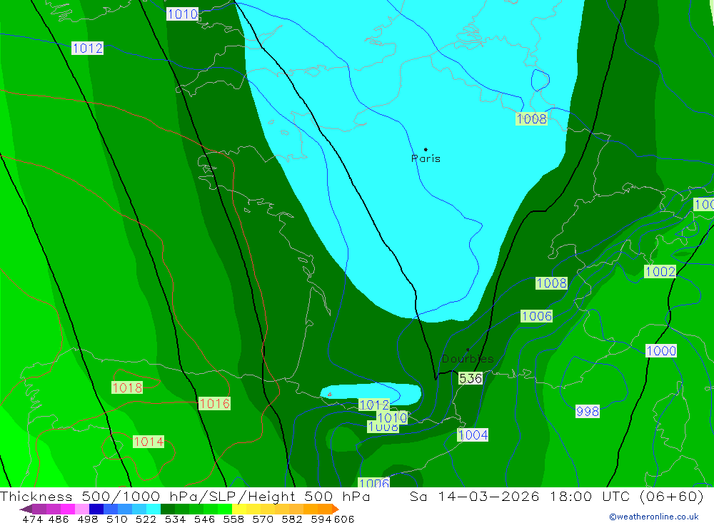Click the 1002 isobar label
714x523 pixels.
tap(660, 272)
